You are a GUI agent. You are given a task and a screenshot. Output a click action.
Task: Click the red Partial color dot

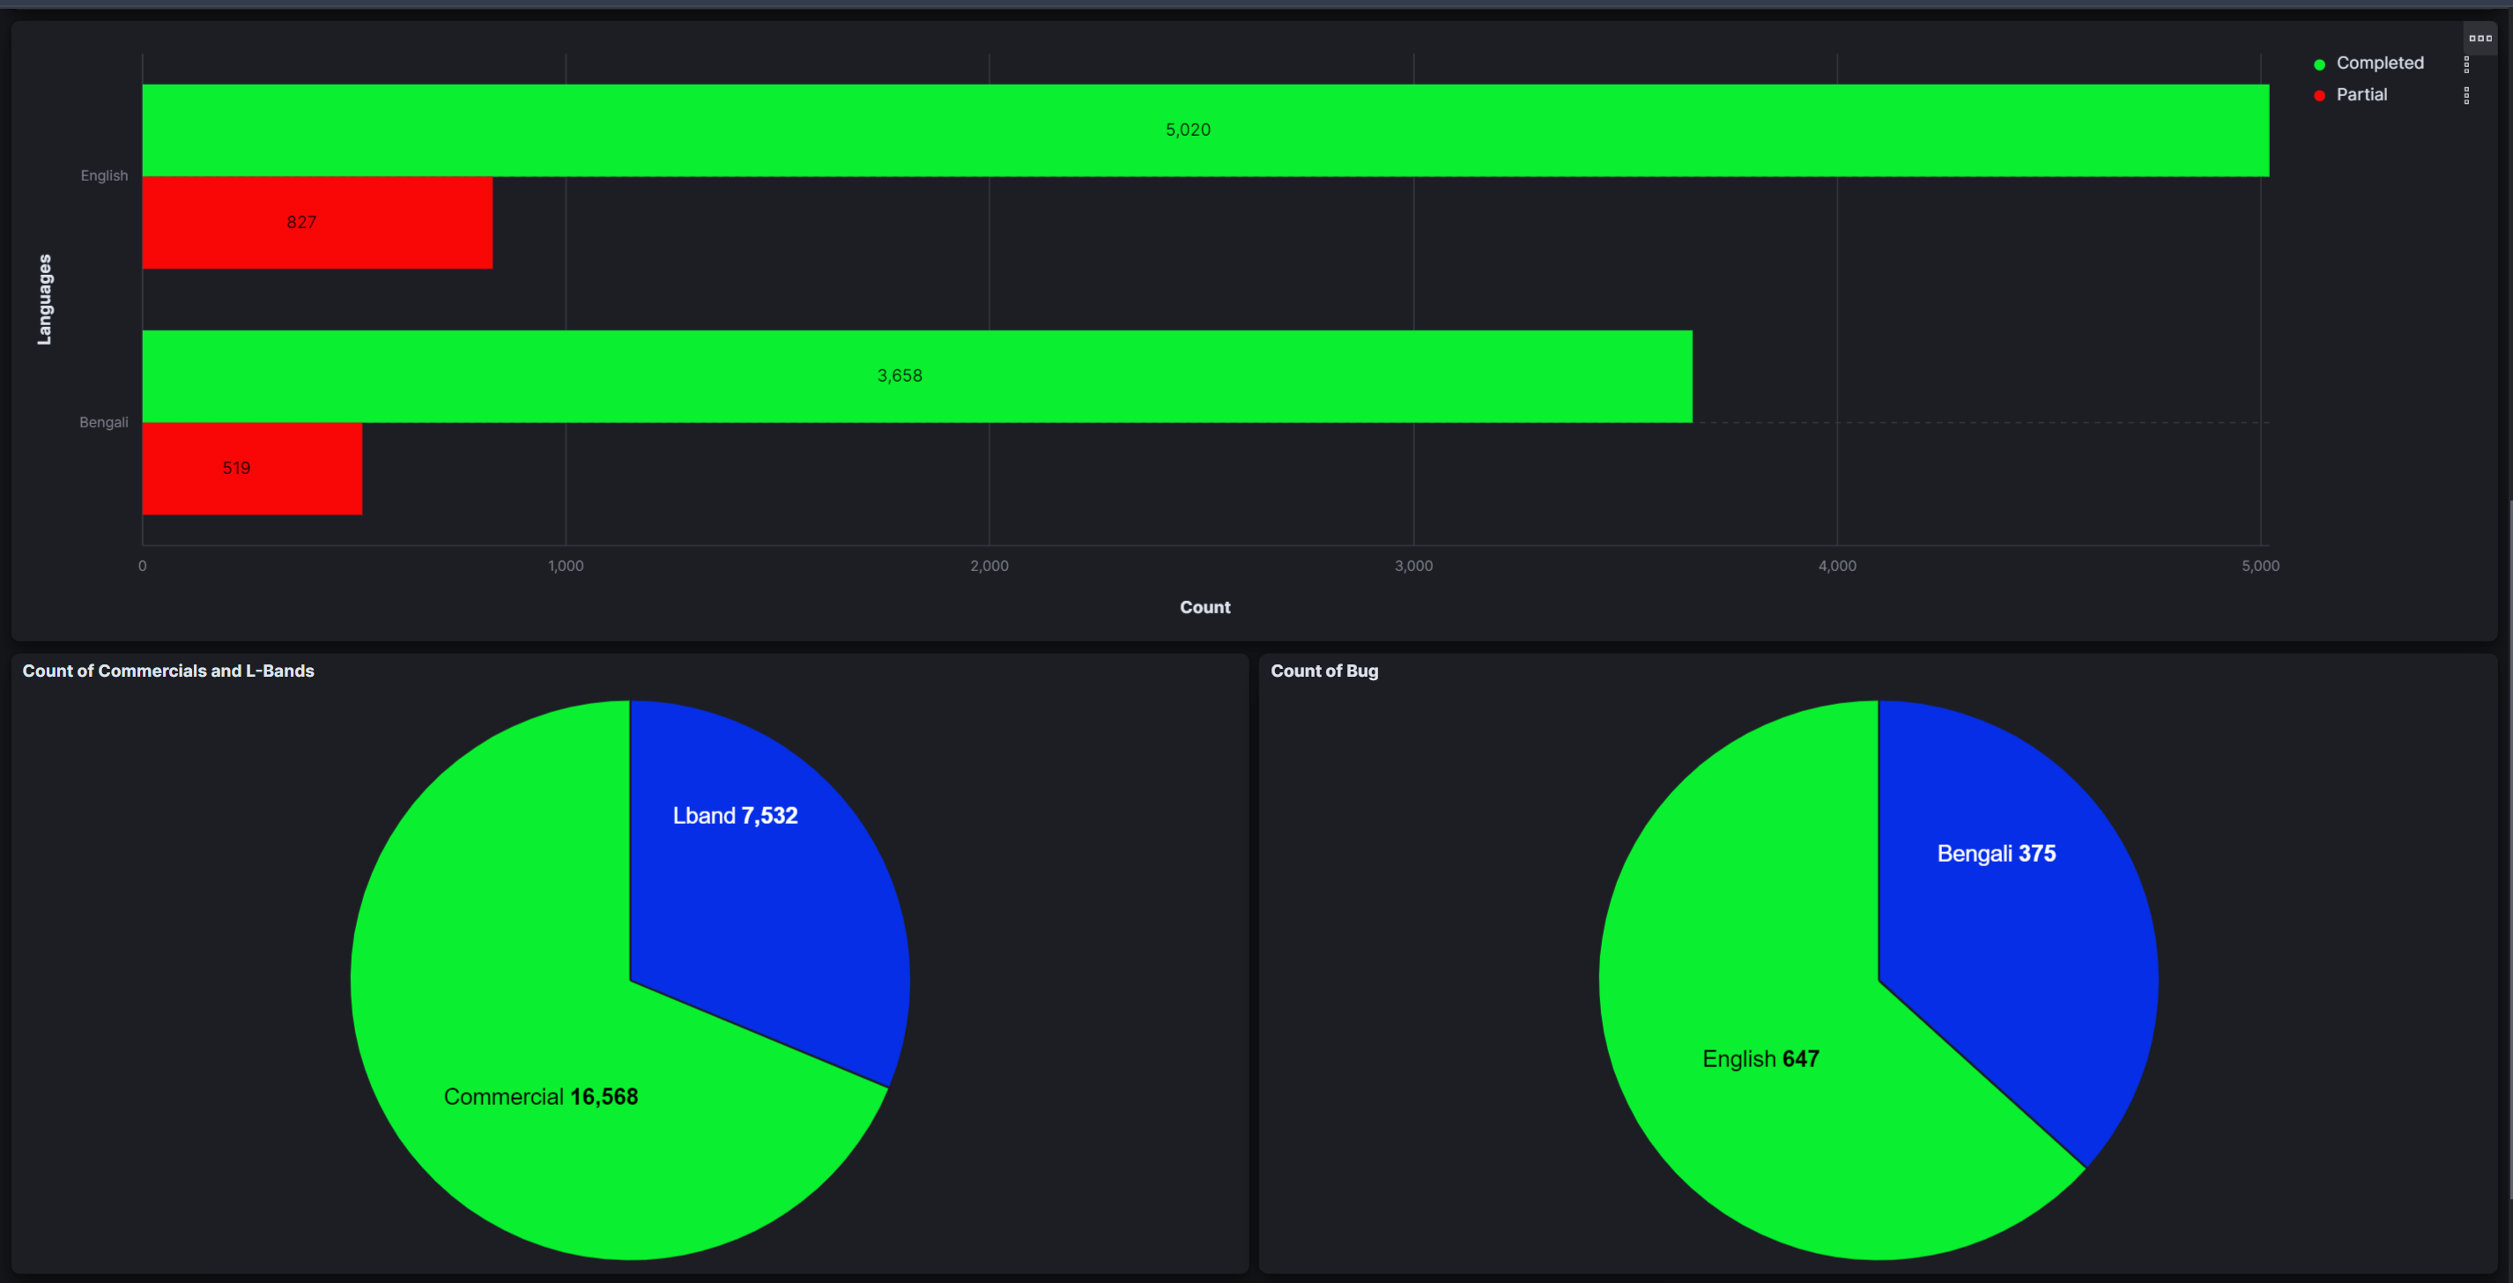2319,96
